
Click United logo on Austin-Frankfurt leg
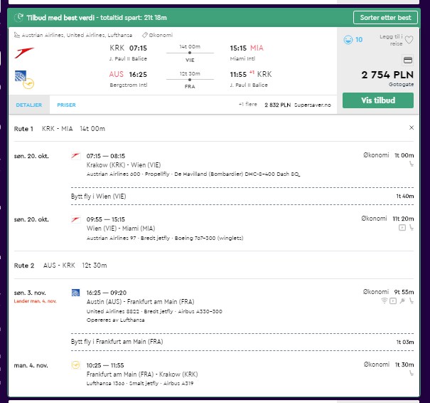(75, 293)
